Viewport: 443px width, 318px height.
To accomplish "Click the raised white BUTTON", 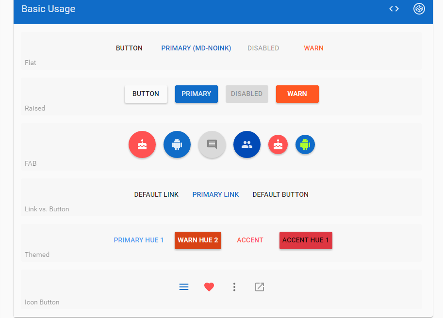I will click(x=146, y=94).
